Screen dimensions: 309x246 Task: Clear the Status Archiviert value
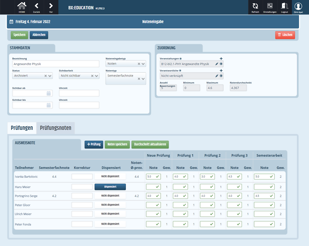pos(46,76)
